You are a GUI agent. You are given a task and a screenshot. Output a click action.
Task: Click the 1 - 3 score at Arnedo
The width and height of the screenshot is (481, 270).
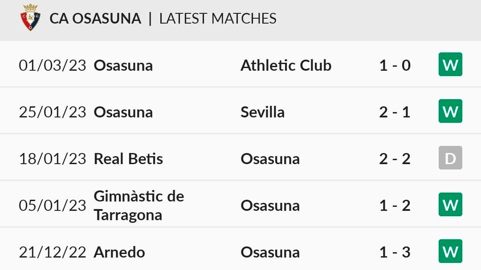click(395, 252)
